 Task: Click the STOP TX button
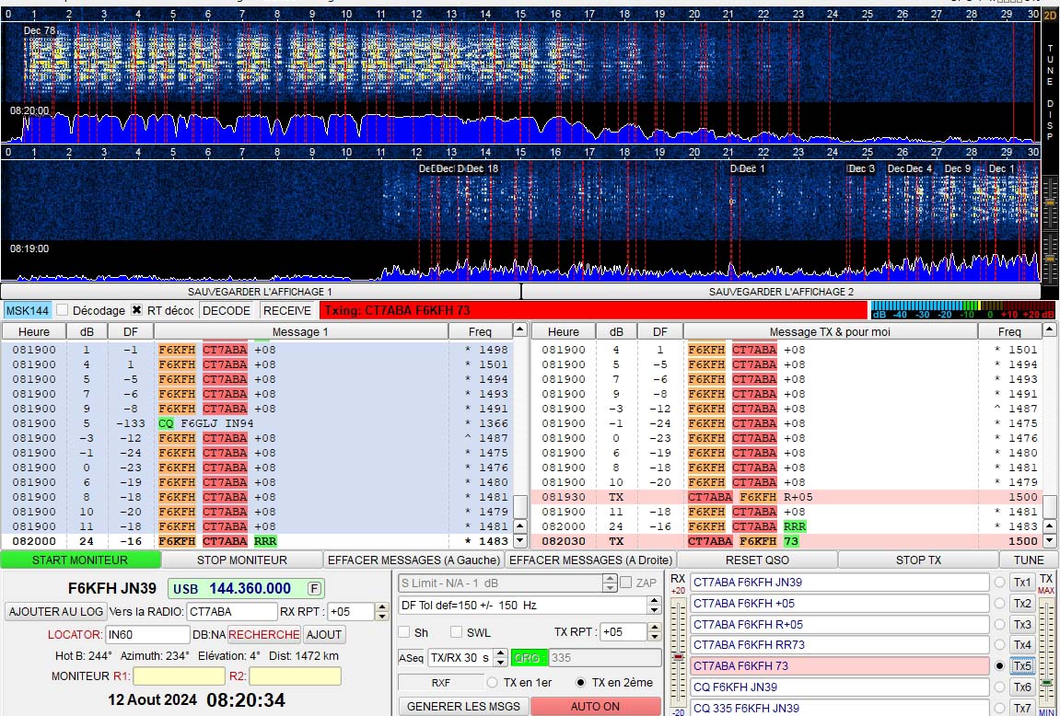(x=918, y=560)
